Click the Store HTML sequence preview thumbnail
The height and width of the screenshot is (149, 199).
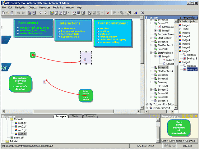click(x=179, y=128)
